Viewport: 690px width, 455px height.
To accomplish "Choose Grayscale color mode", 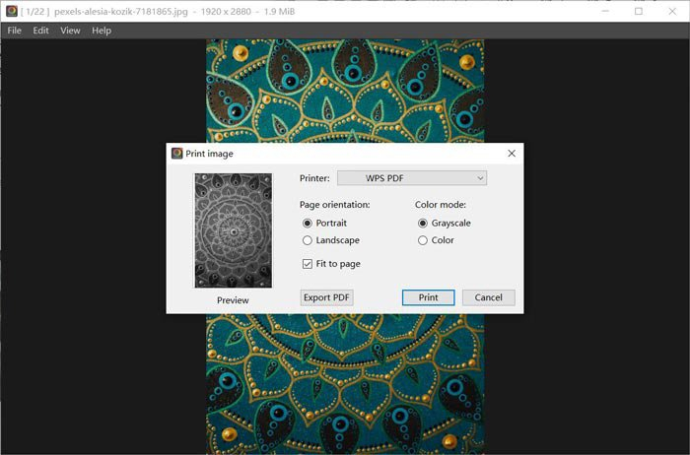I will (x=423, y=224).
